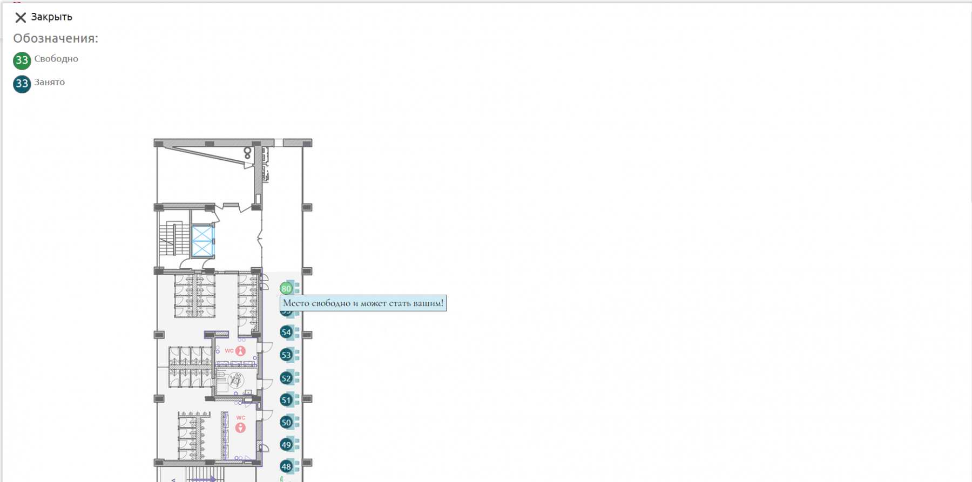Click seat marker 48
Screen dimensions: 972x482
coord(286,466)
